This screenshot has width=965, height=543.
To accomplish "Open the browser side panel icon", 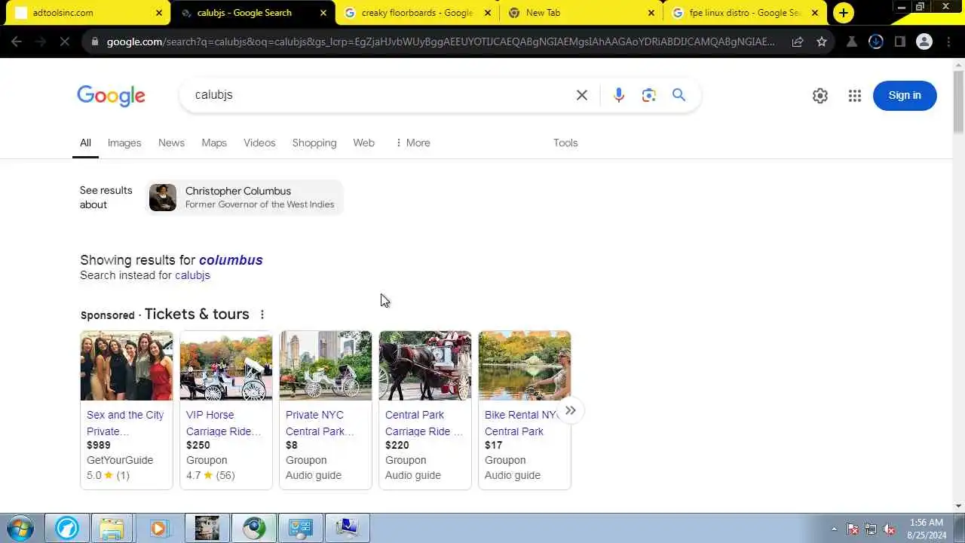I will pyautogui.click(x=899, y=42).
